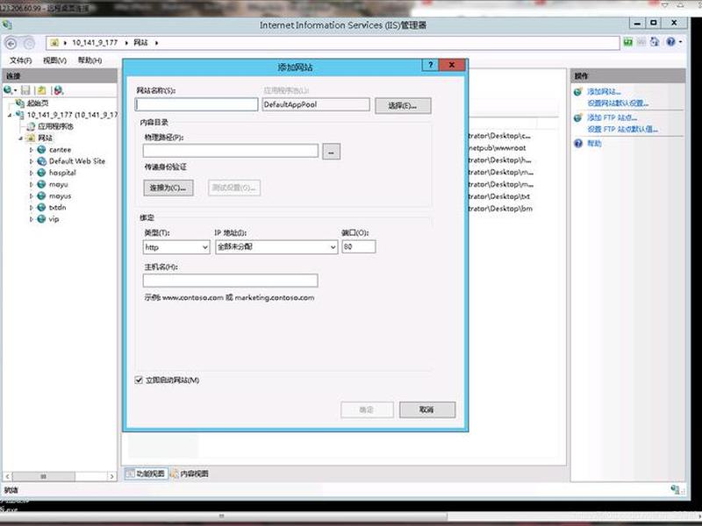Click the 设置网站默认设置... link
Screen dimensions: 702x526
(618, 103)
